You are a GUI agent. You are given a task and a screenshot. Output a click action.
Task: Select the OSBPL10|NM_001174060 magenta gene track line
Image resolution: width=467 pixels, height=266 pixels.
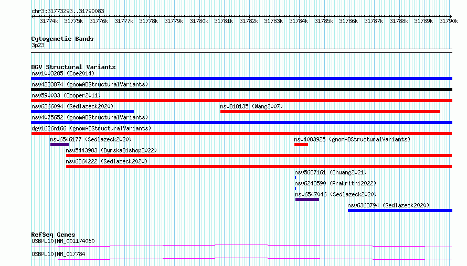241,246
